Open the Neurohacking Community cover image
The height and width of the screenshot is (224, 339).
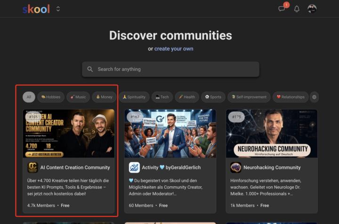tap(272, 133)
